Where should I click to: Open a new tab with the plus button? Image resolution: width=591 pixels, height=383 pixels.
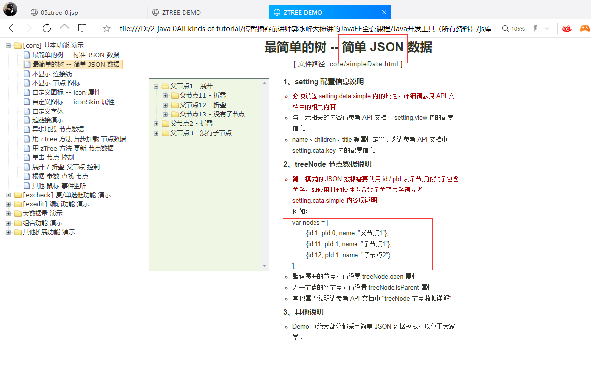[399, 12]
